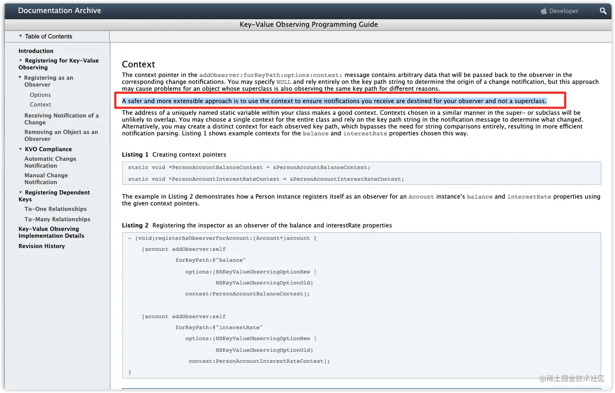The image size is (615, 393).
Task: Collapse Registering for Key-Value Observing section
Action: pos(20,61)
